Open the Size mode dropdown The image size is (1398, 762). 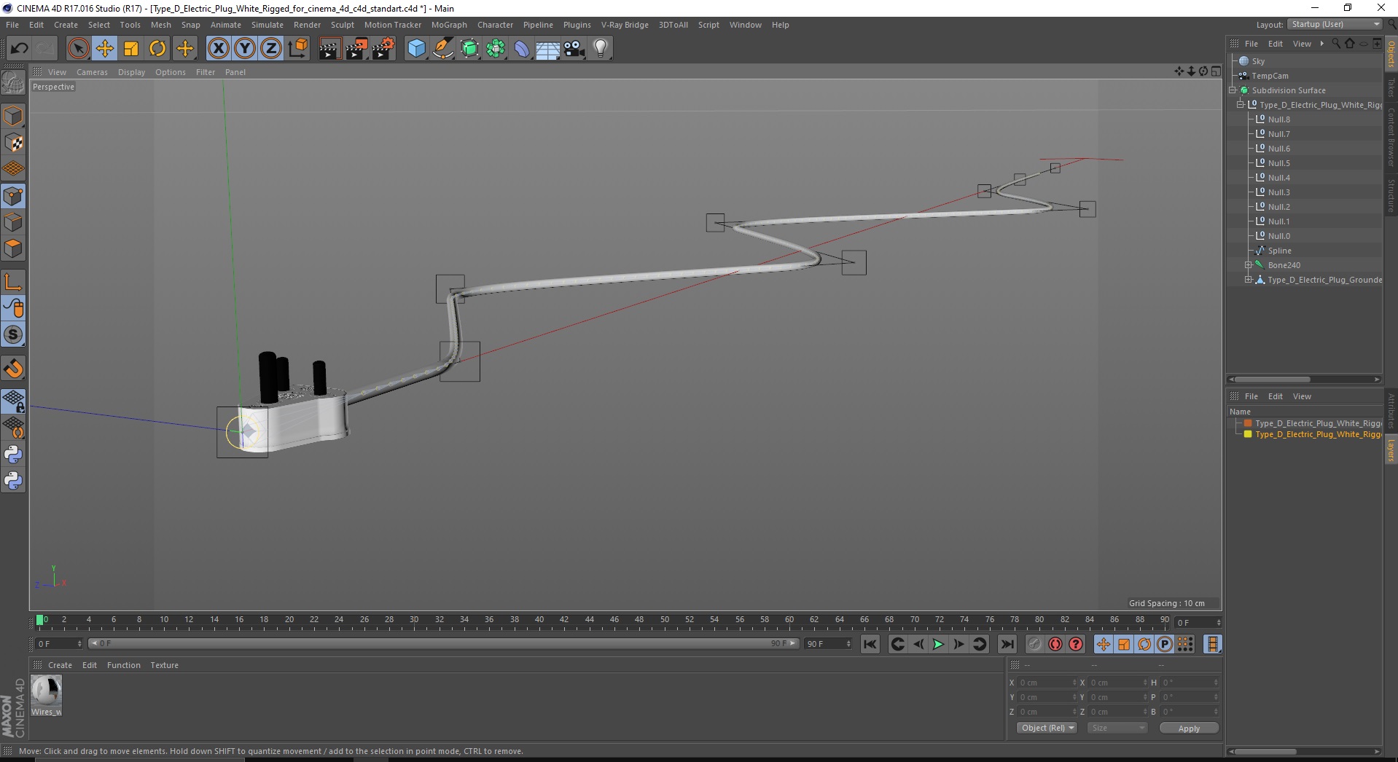[x=1117, y=728]
